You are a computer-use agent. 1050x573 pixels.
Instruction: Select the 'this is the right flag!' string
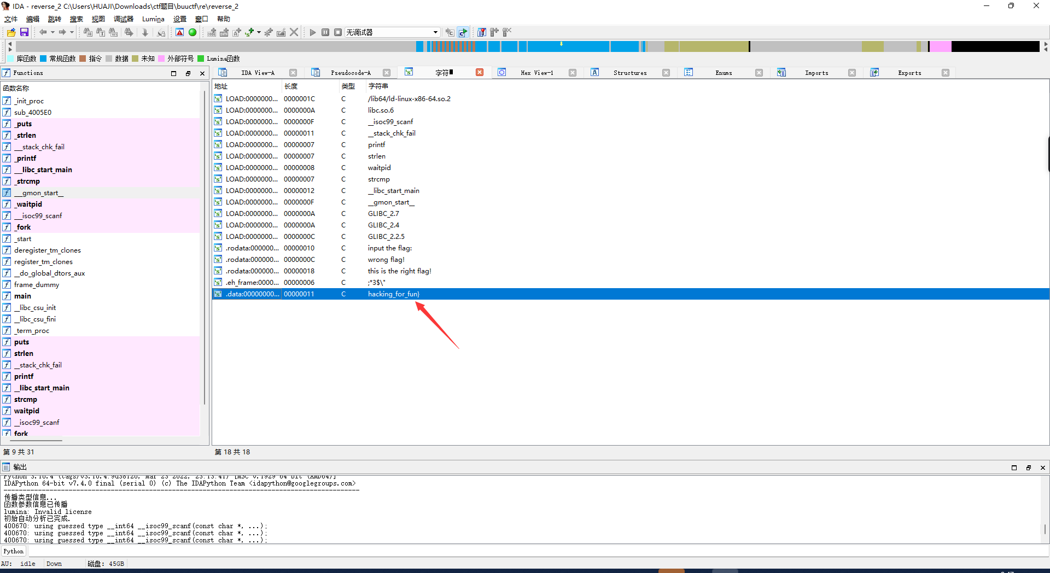pos(631,271)
